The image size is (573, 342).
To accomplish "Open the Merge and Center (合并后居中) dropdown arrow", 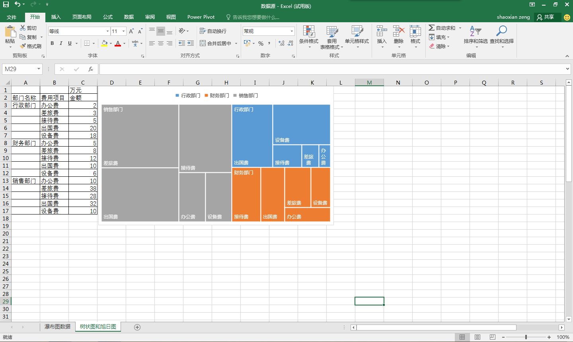I will (x=236, y=43).
